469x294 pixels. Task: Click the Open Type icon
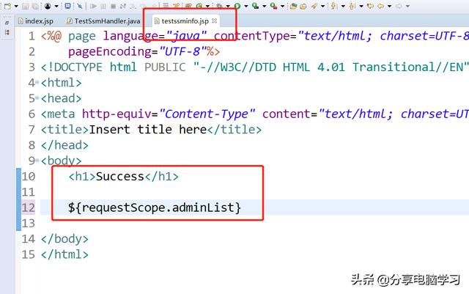(293, 6)
